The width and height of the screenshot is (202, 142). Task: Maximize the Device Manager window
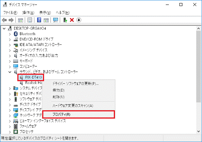click(x=181, y=5)
